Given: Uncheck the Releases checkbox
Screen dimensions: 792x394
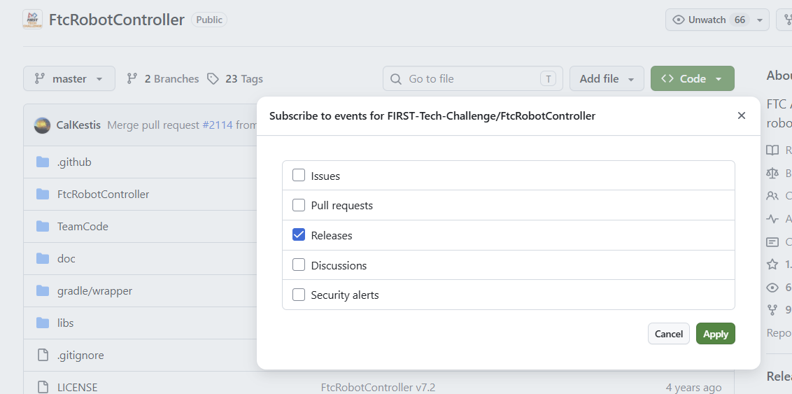Looking at the screenshot, I should tap(299, 235).
